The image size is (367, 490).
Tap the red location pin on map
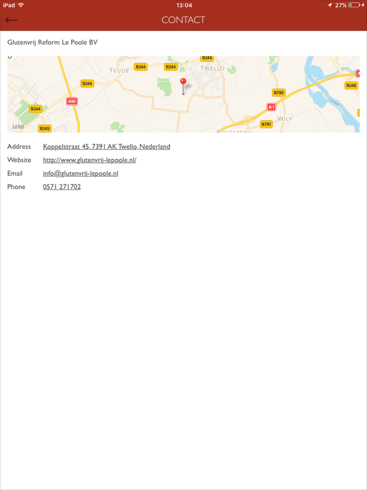click(183, 86)
